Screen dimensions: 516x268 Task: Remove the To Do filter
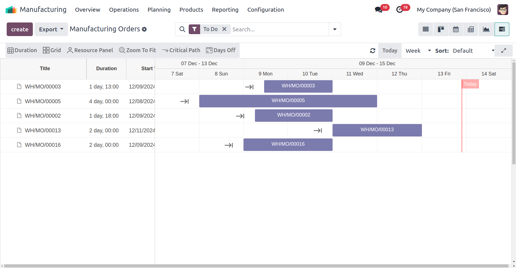tap(224, 29)
